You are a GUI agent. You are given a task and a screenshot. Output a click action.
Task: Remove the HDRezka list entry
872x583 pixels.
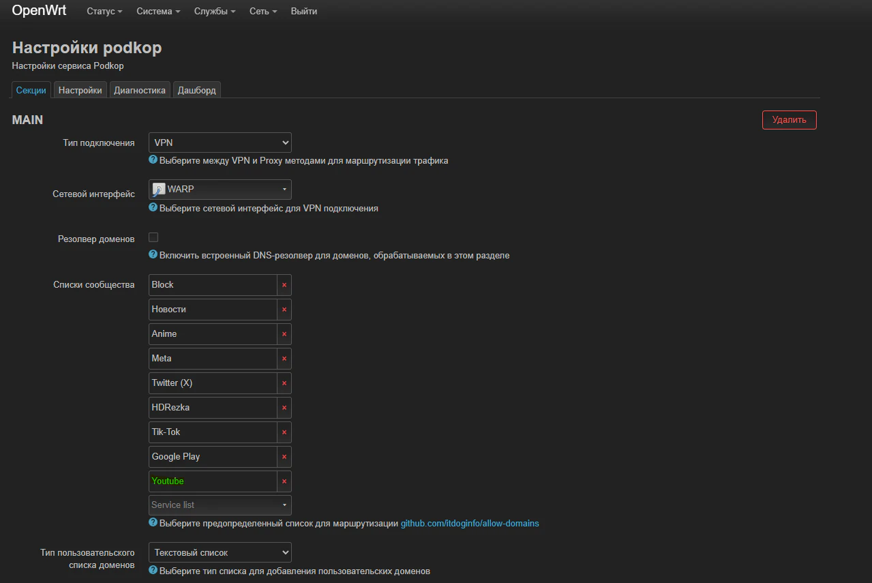tap(284, 408)
